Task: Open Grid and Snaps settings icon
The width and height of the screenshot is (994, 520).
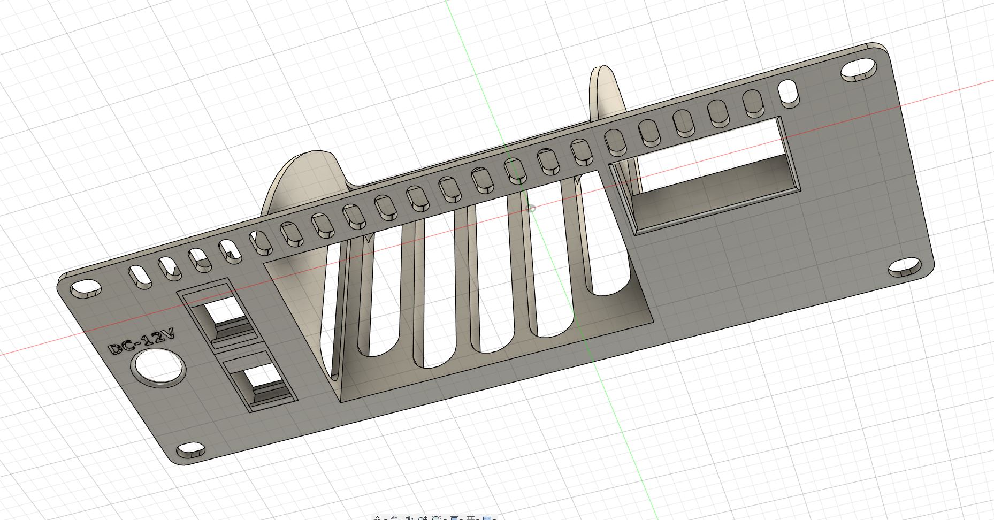Action: [471, 518]
